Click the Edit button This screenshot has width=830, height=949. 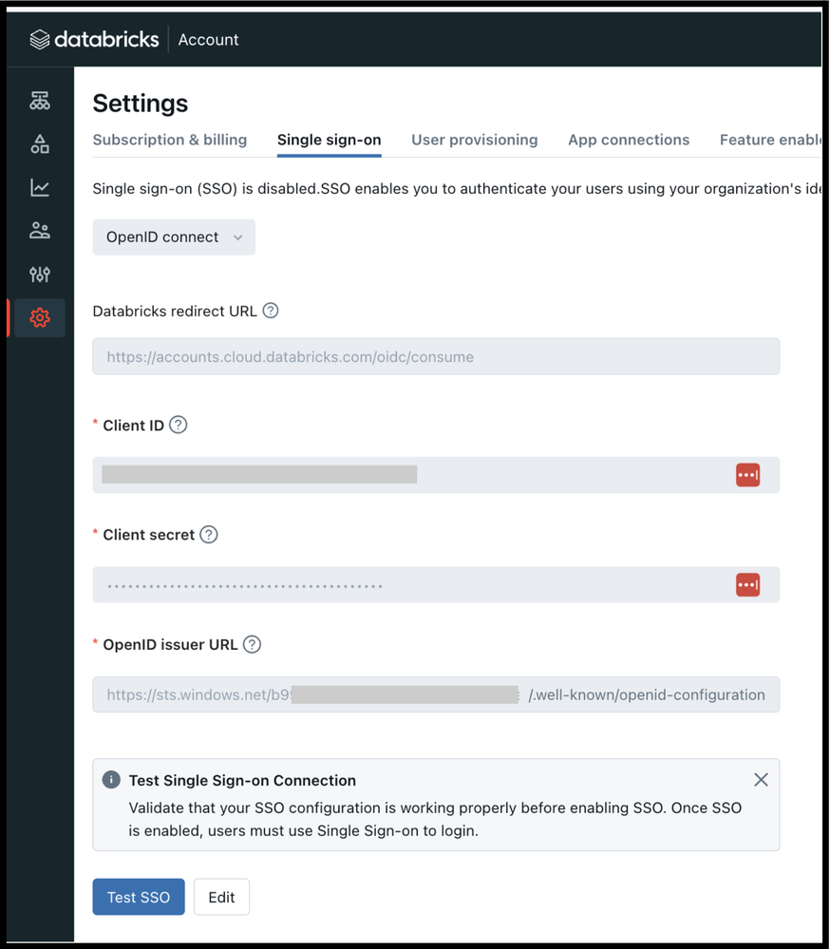point(221,897)
